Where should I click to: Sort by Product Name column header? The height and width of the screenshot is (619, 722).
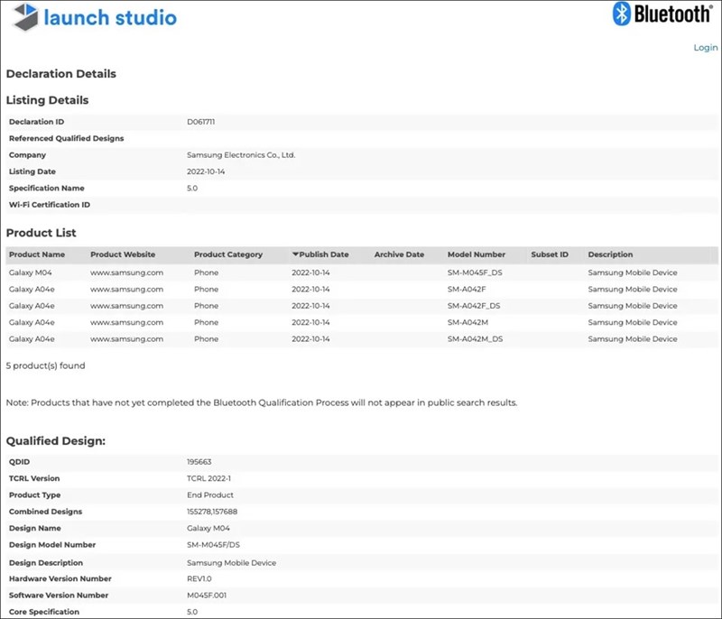pos(37,254)
